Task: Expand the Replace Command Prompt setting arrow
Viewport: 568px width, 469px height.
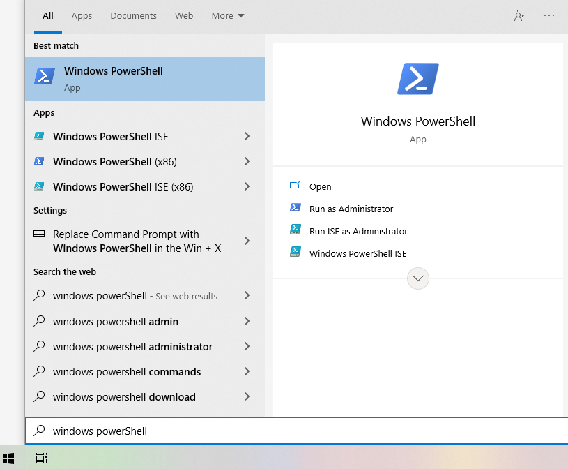Action: coord(247,241)
